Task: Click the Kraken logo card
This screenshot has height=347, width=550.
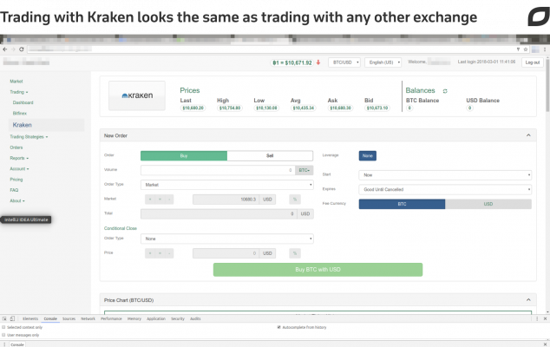Action: [x=137, y=95]
